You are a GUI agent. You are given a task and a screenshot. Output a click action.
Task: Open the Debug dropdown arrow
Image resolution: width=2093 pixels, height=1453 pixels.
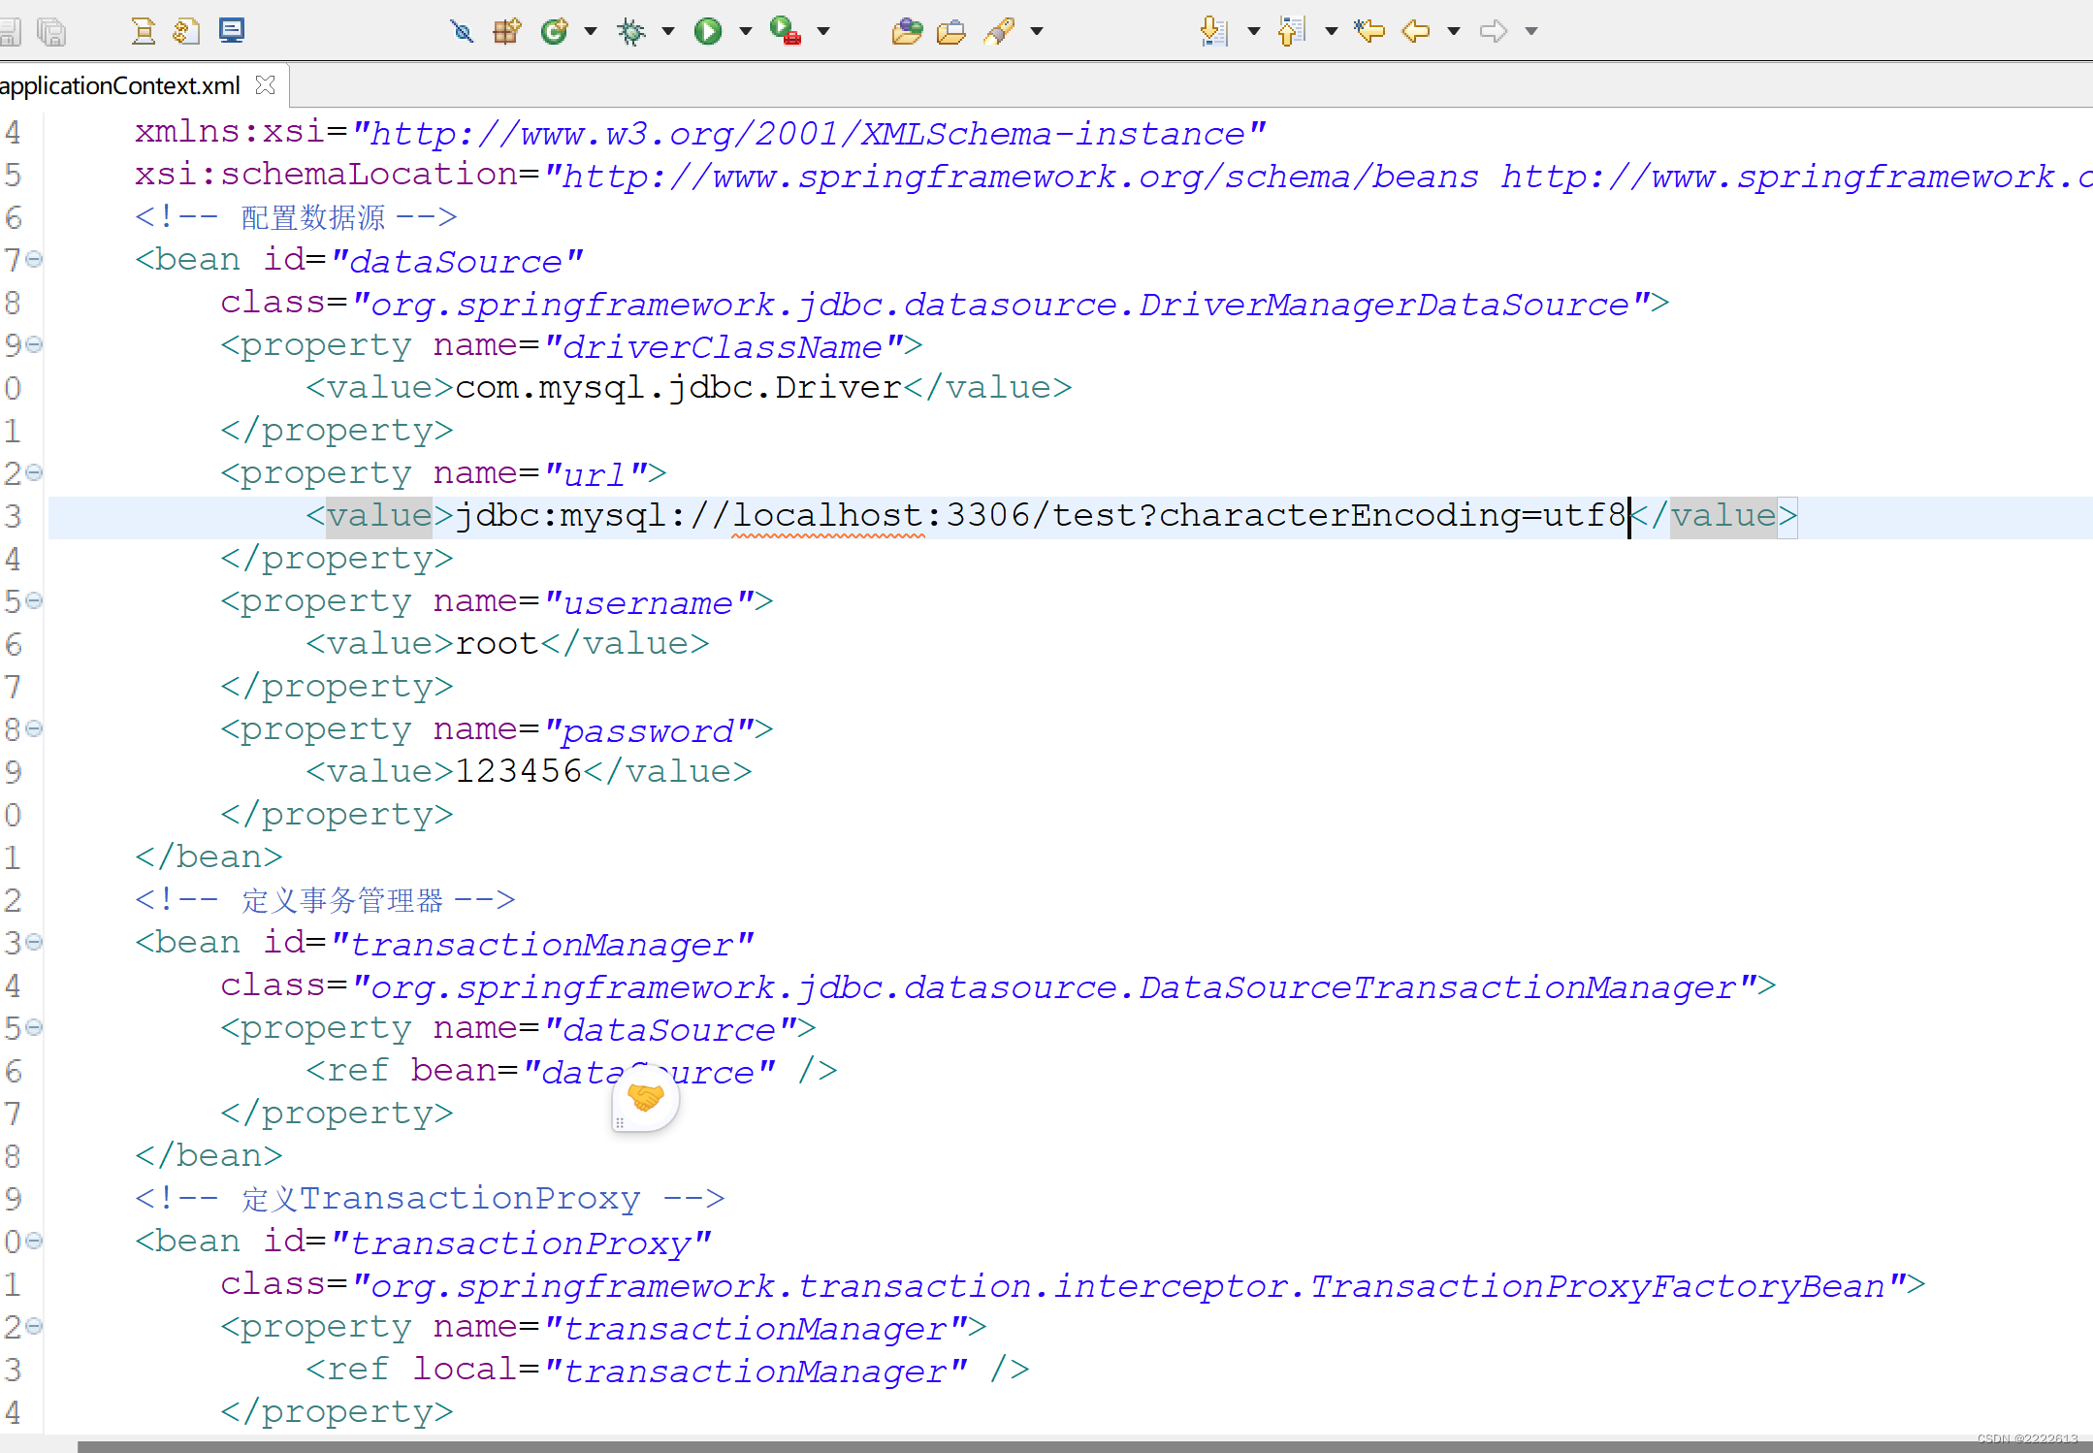[x=668, y=31]
